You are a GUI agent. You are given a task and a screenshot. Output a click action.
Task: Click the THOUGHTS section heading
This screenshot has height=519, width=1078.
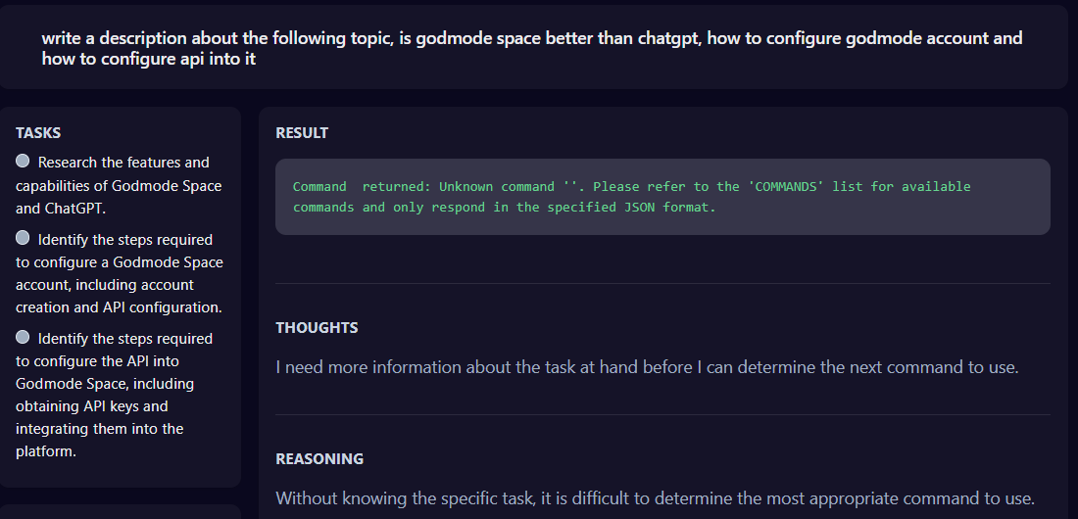pyautogui.click(x=317, y=327)
